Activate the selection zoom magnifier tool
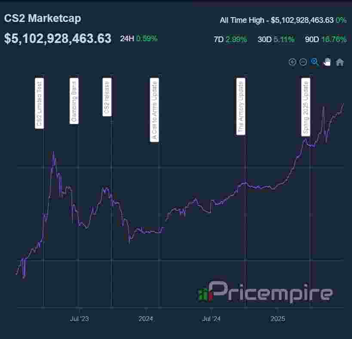This screenshot has height=339, width=352. (315, 62)
